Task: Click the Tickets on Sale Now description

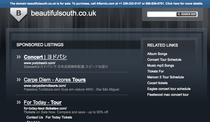Action: [x=66, y=112]
